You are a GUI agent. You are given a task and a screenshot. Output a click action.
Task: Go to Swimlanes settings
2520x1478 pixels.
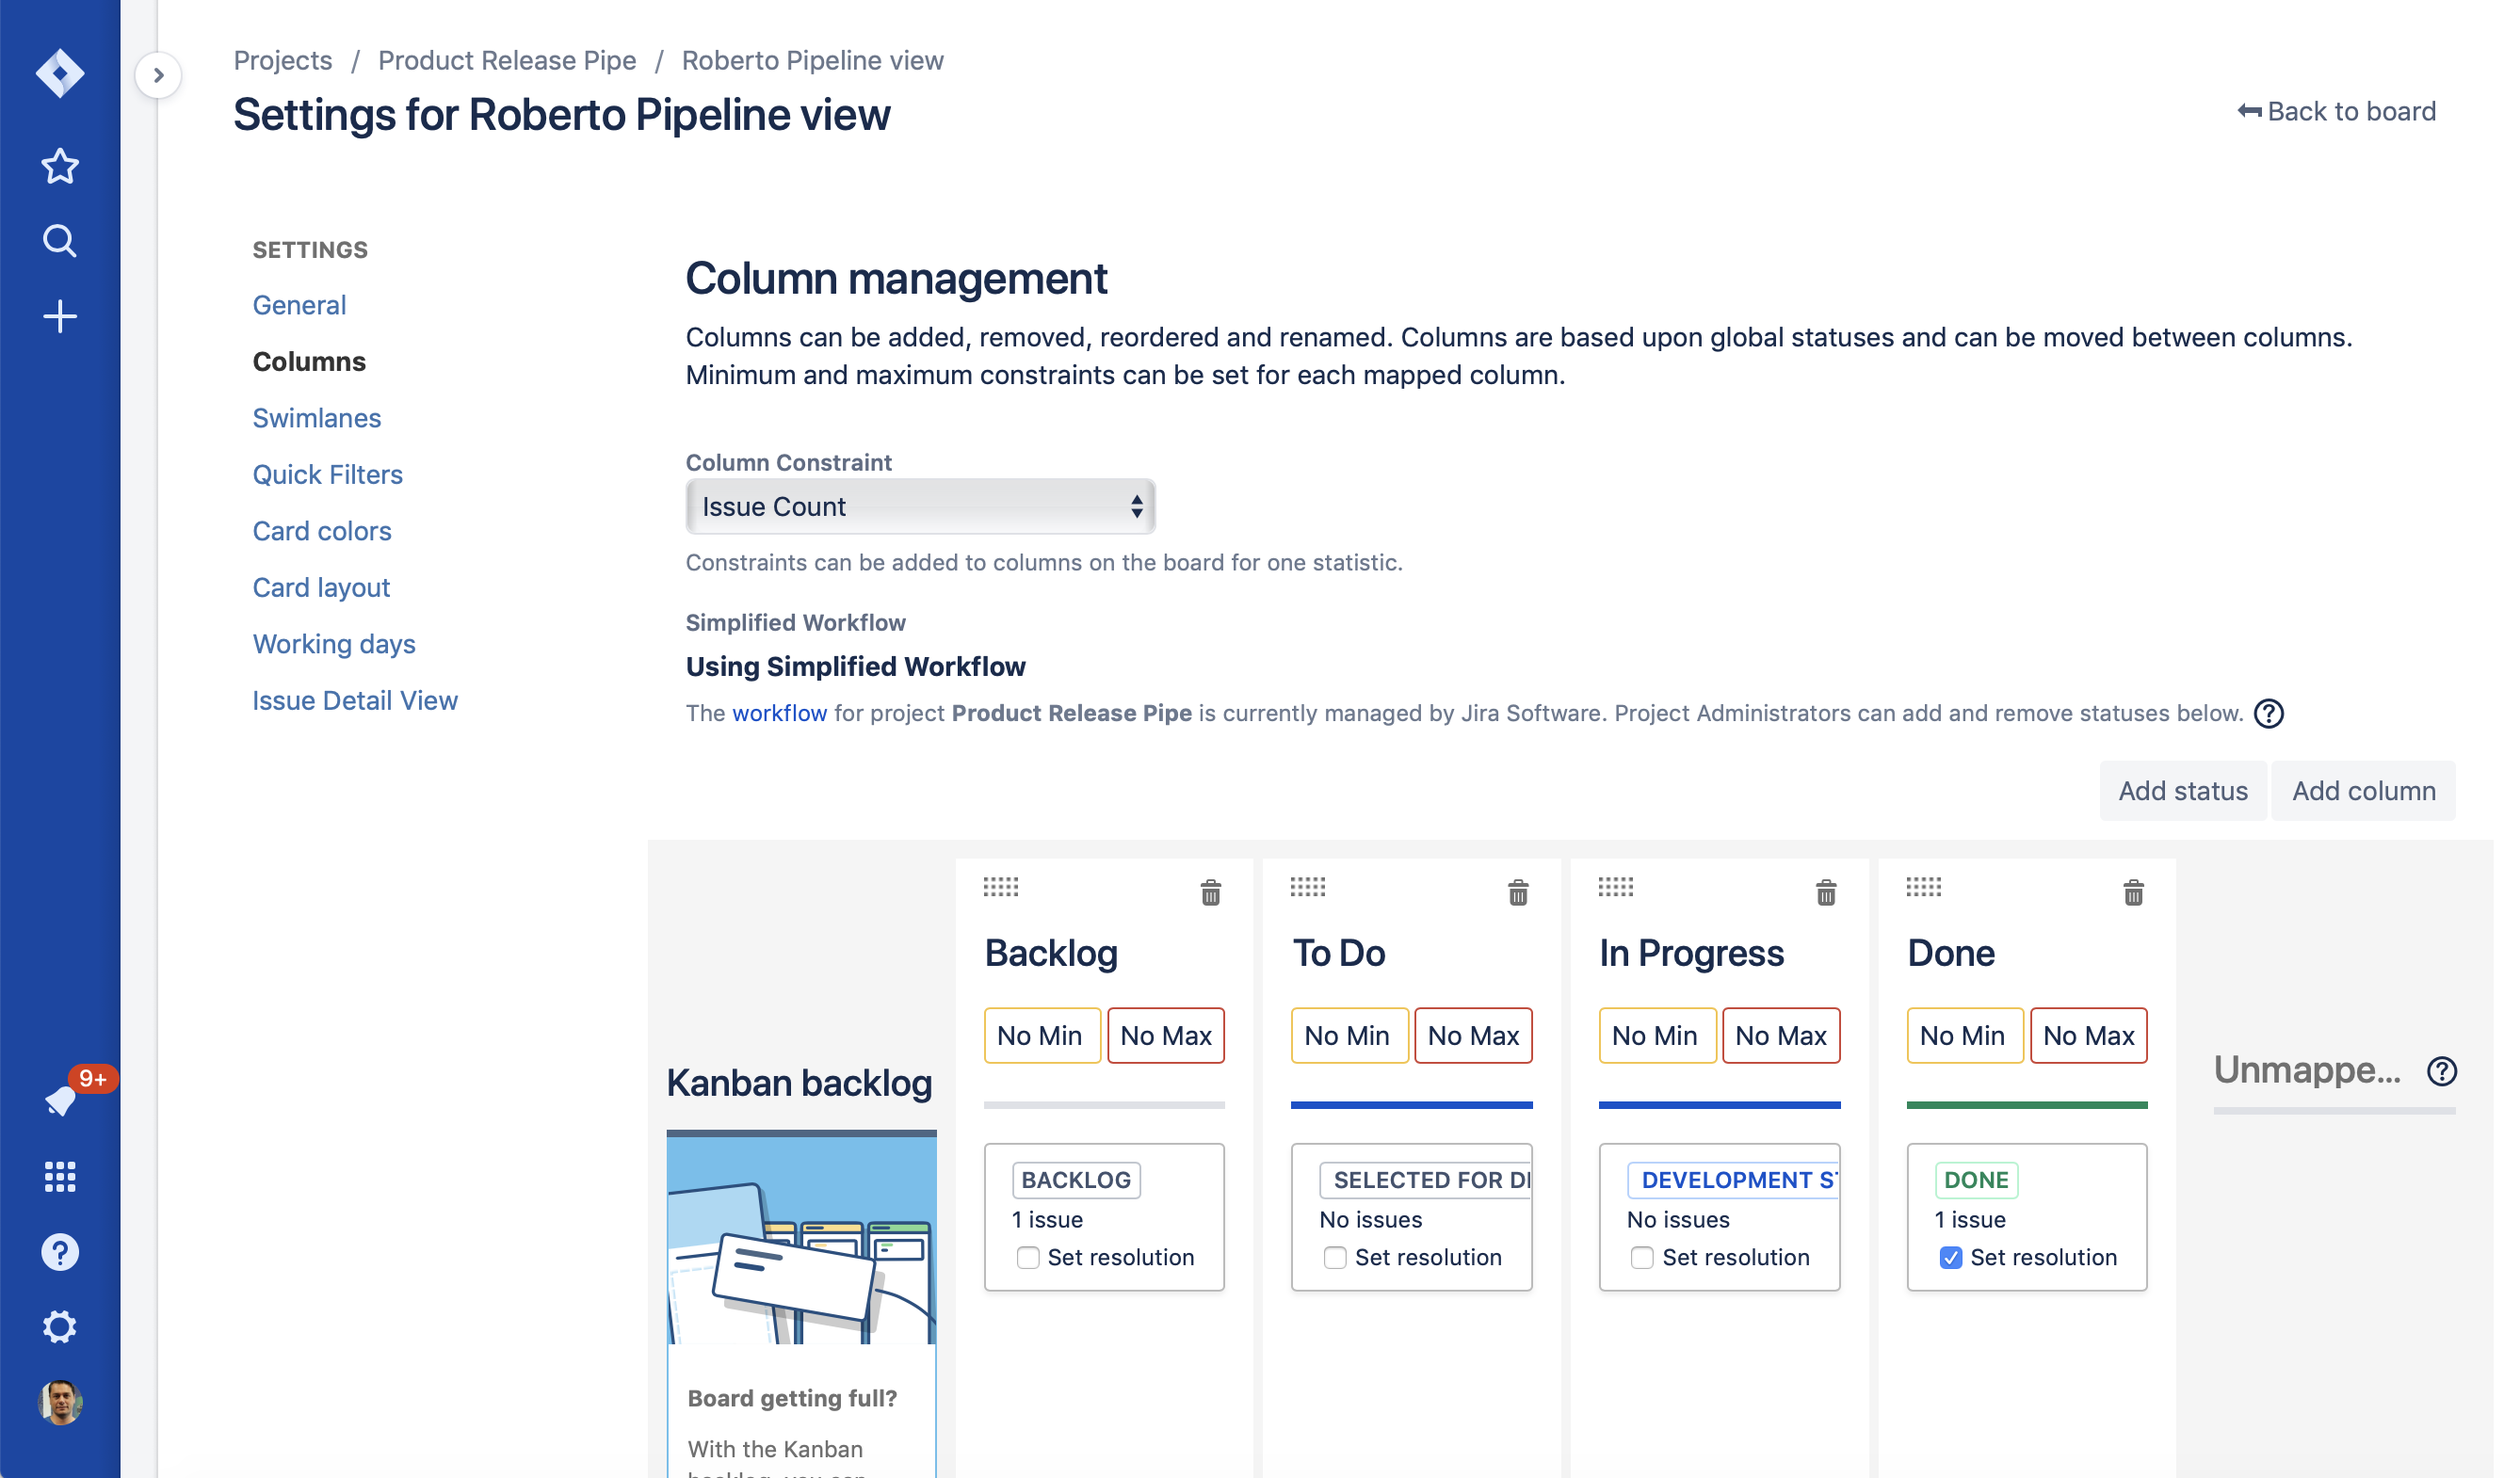[x=316, y=418]
